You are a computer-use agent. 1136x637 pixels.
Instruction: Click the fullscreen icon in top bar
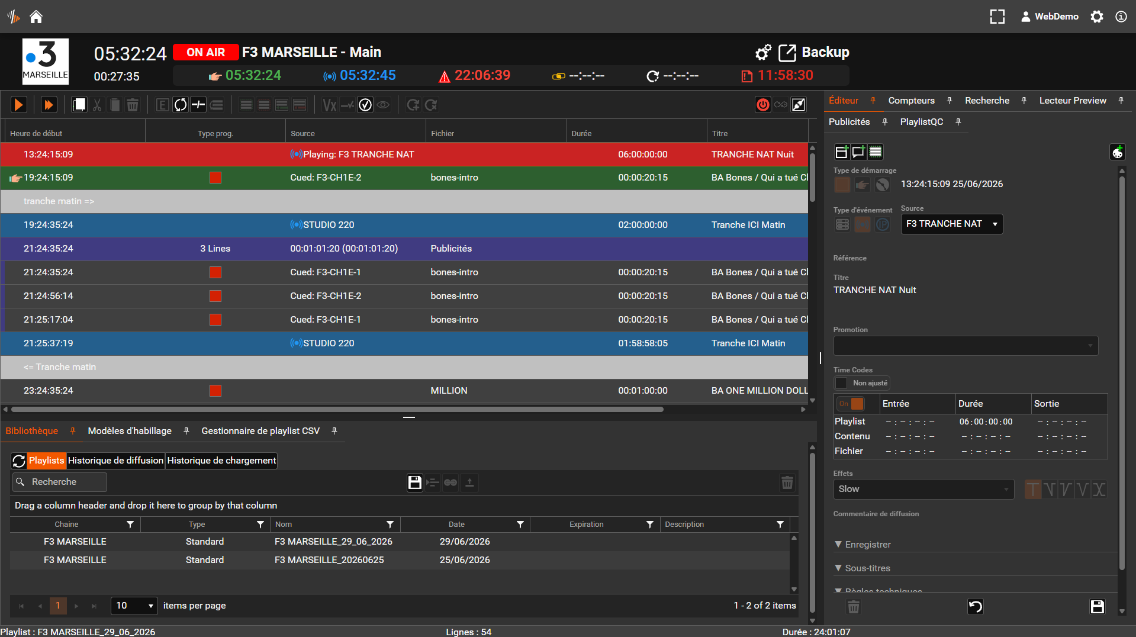point(997,17)
